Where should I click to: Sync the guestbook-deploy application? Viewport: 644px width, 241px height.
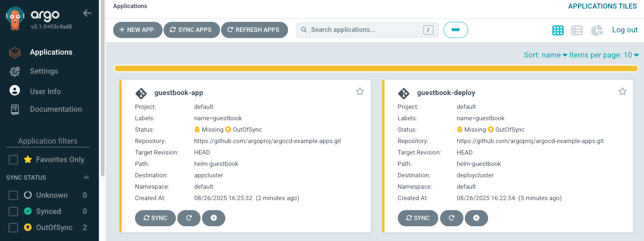point(418,218)
